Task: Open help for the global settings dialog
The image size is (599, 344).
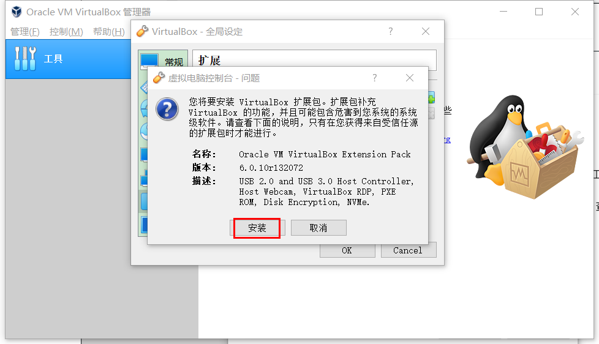Action: coord(390,31)
